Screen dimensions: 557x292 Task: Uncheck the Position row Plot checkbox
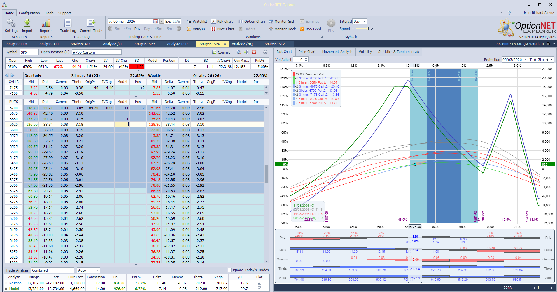tap(259, 283)
